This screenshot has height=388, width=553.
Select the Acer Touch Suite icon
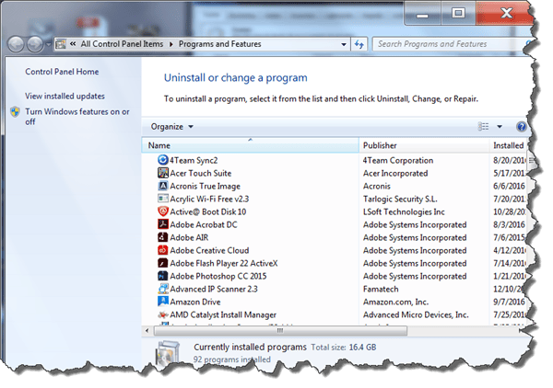click(x=162, y=173)
